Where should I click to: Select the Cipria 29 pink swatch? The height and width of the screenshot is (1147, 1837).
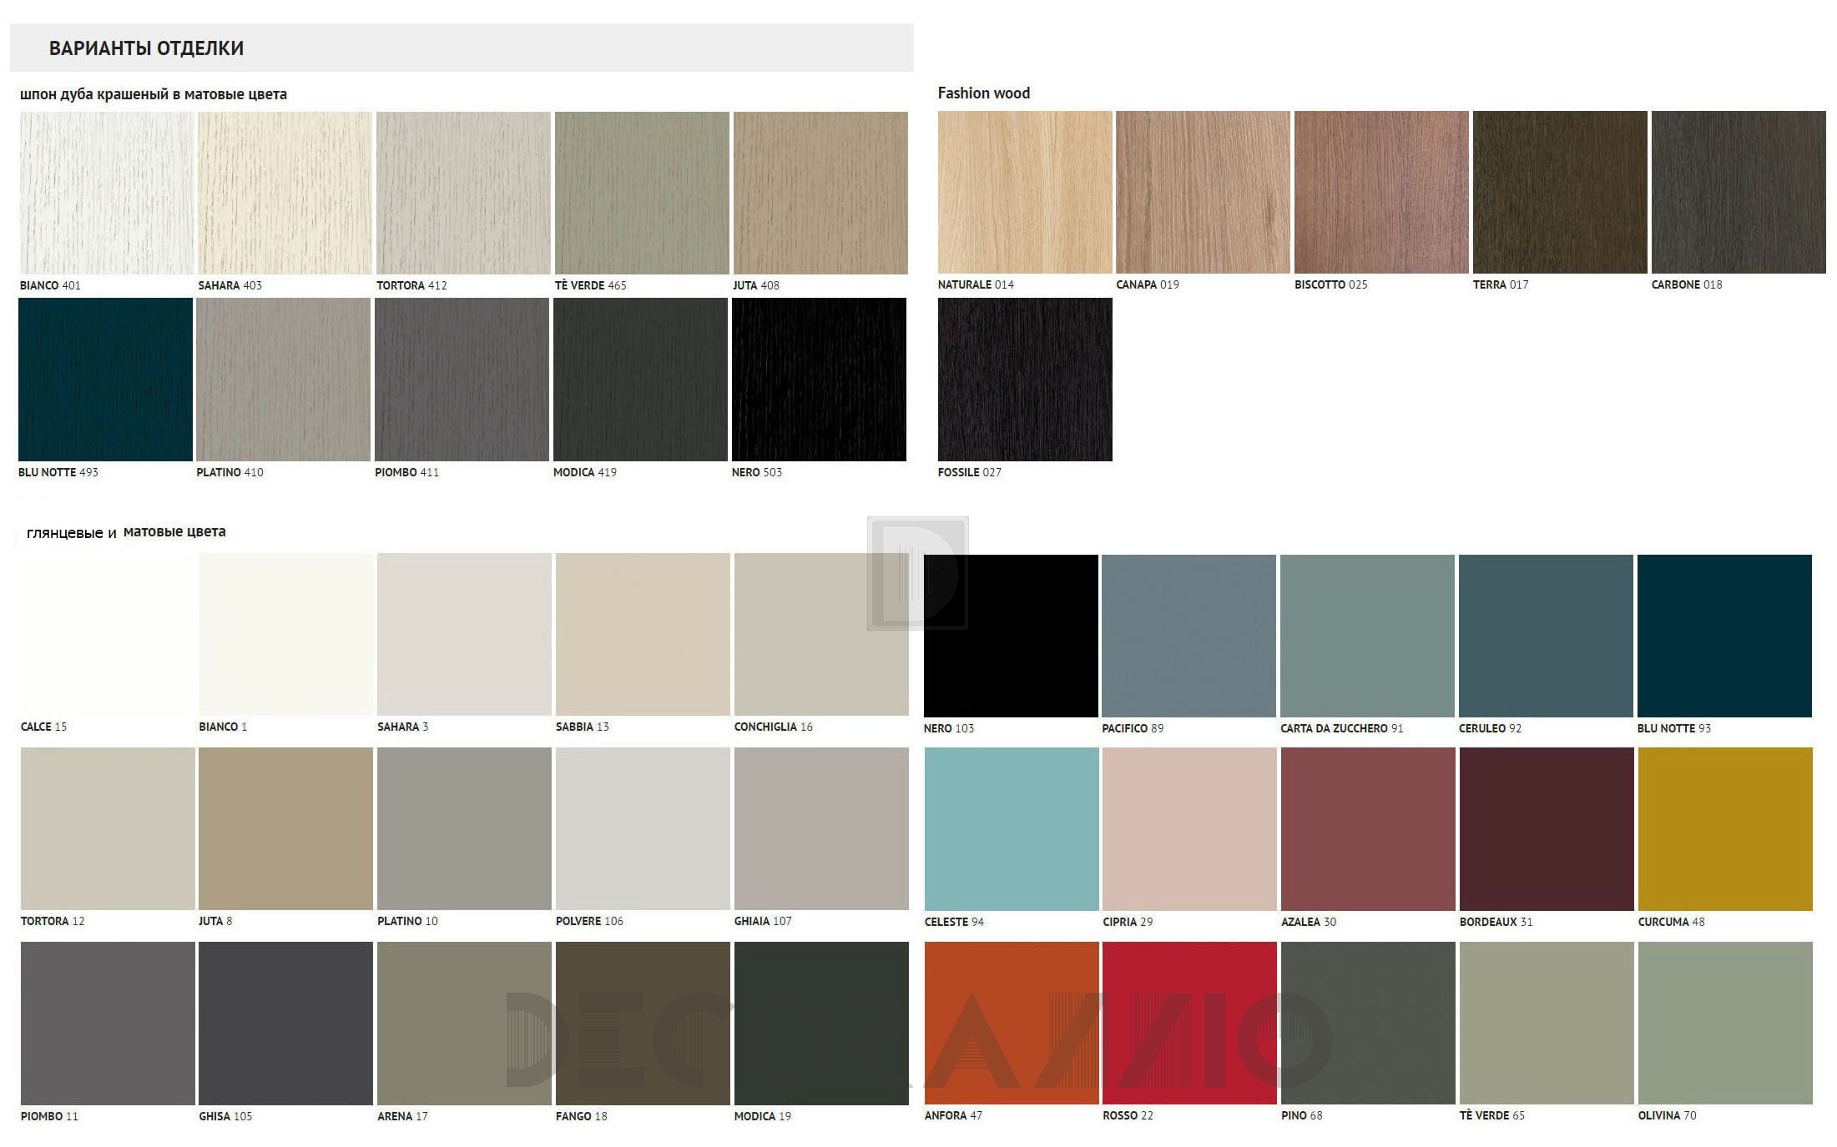(x=1188, y=828)
